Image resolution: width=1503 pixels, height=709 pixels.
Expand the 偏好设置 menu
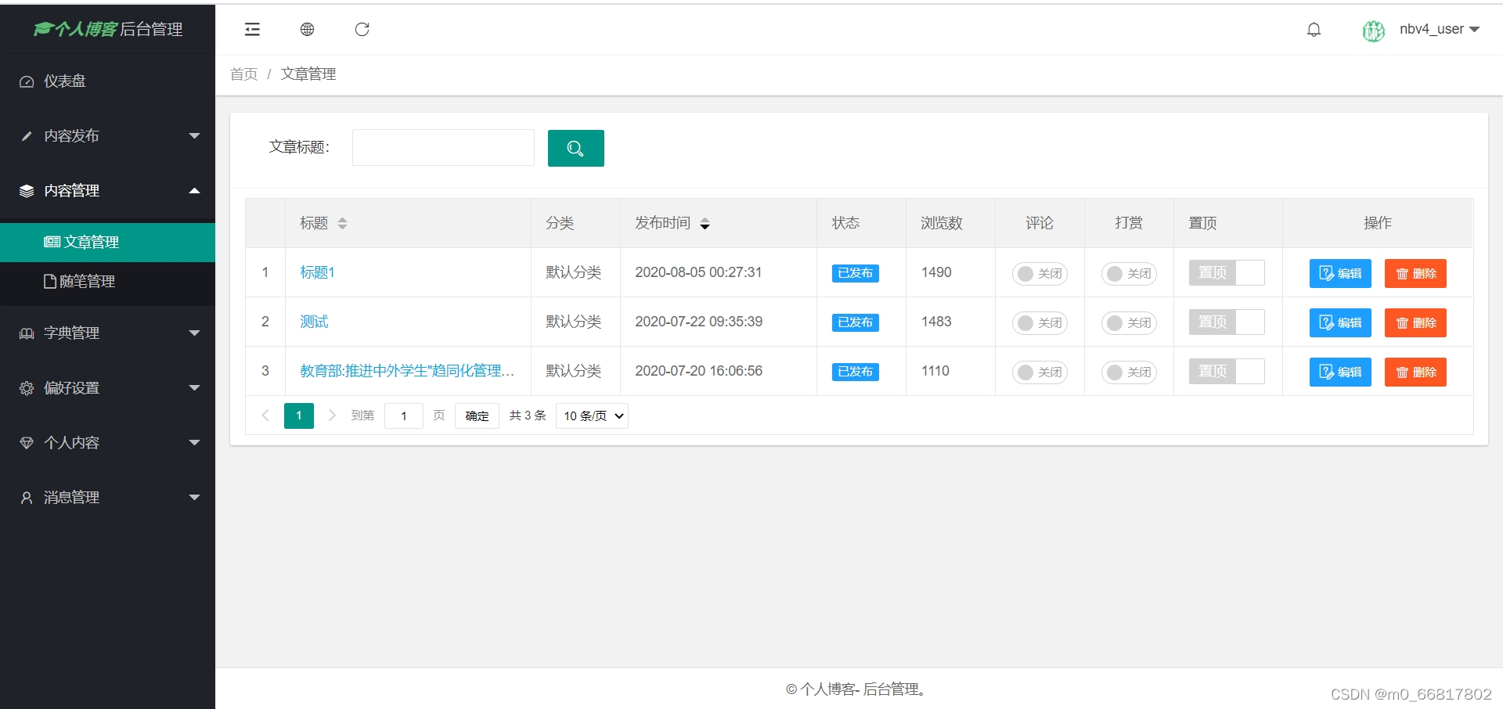click(x=70, y=387)
